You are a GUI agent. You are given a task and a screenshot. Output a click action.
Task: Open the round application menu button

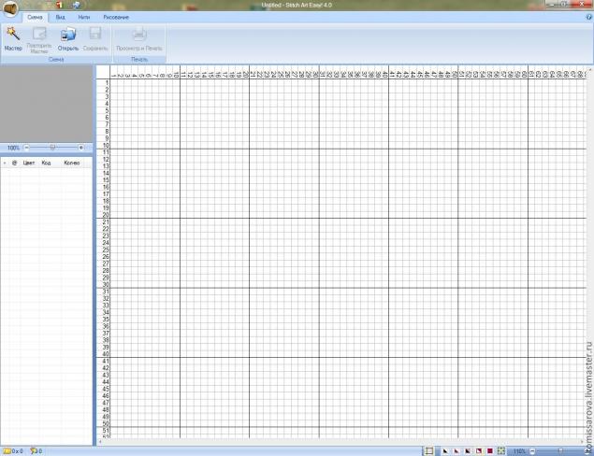(10, 8)
